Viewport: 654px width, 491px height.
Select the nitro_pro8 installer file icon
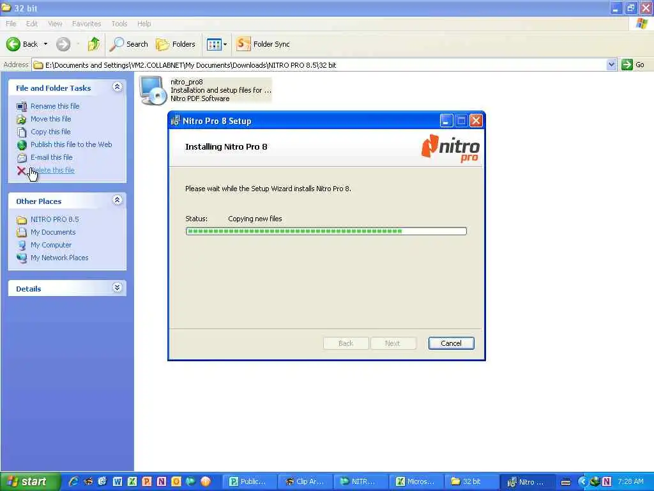pyautogui.click(x=153, y=90)
